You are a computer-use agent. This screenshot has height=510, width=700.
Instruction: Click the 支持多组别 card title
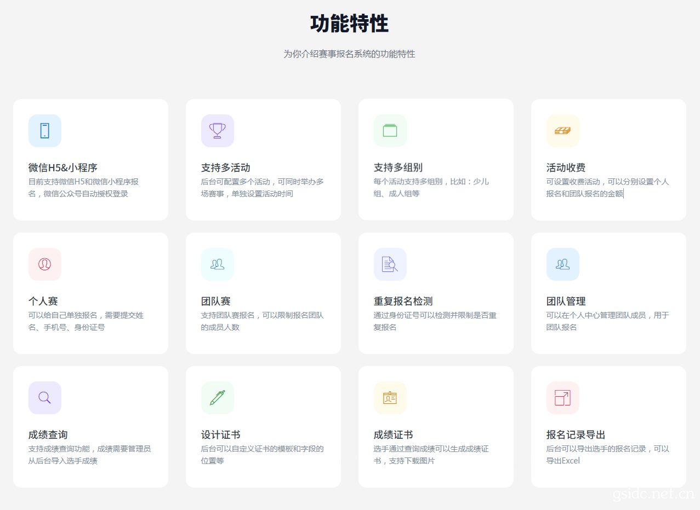pos(399,167)
